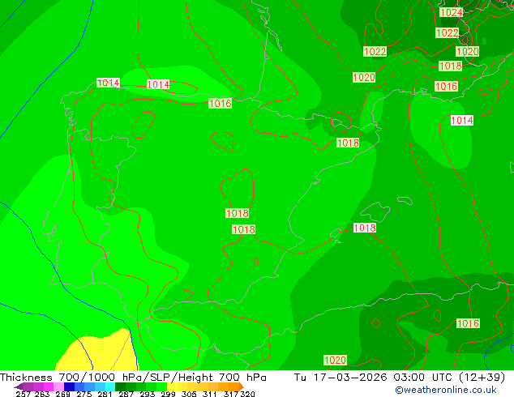Click the forecast date 'Tu 17-03-2026 03:00 UTC (12+39)'
Image resolution: width=514 pixels, height=397 pixels.
(x=400, y=378)
